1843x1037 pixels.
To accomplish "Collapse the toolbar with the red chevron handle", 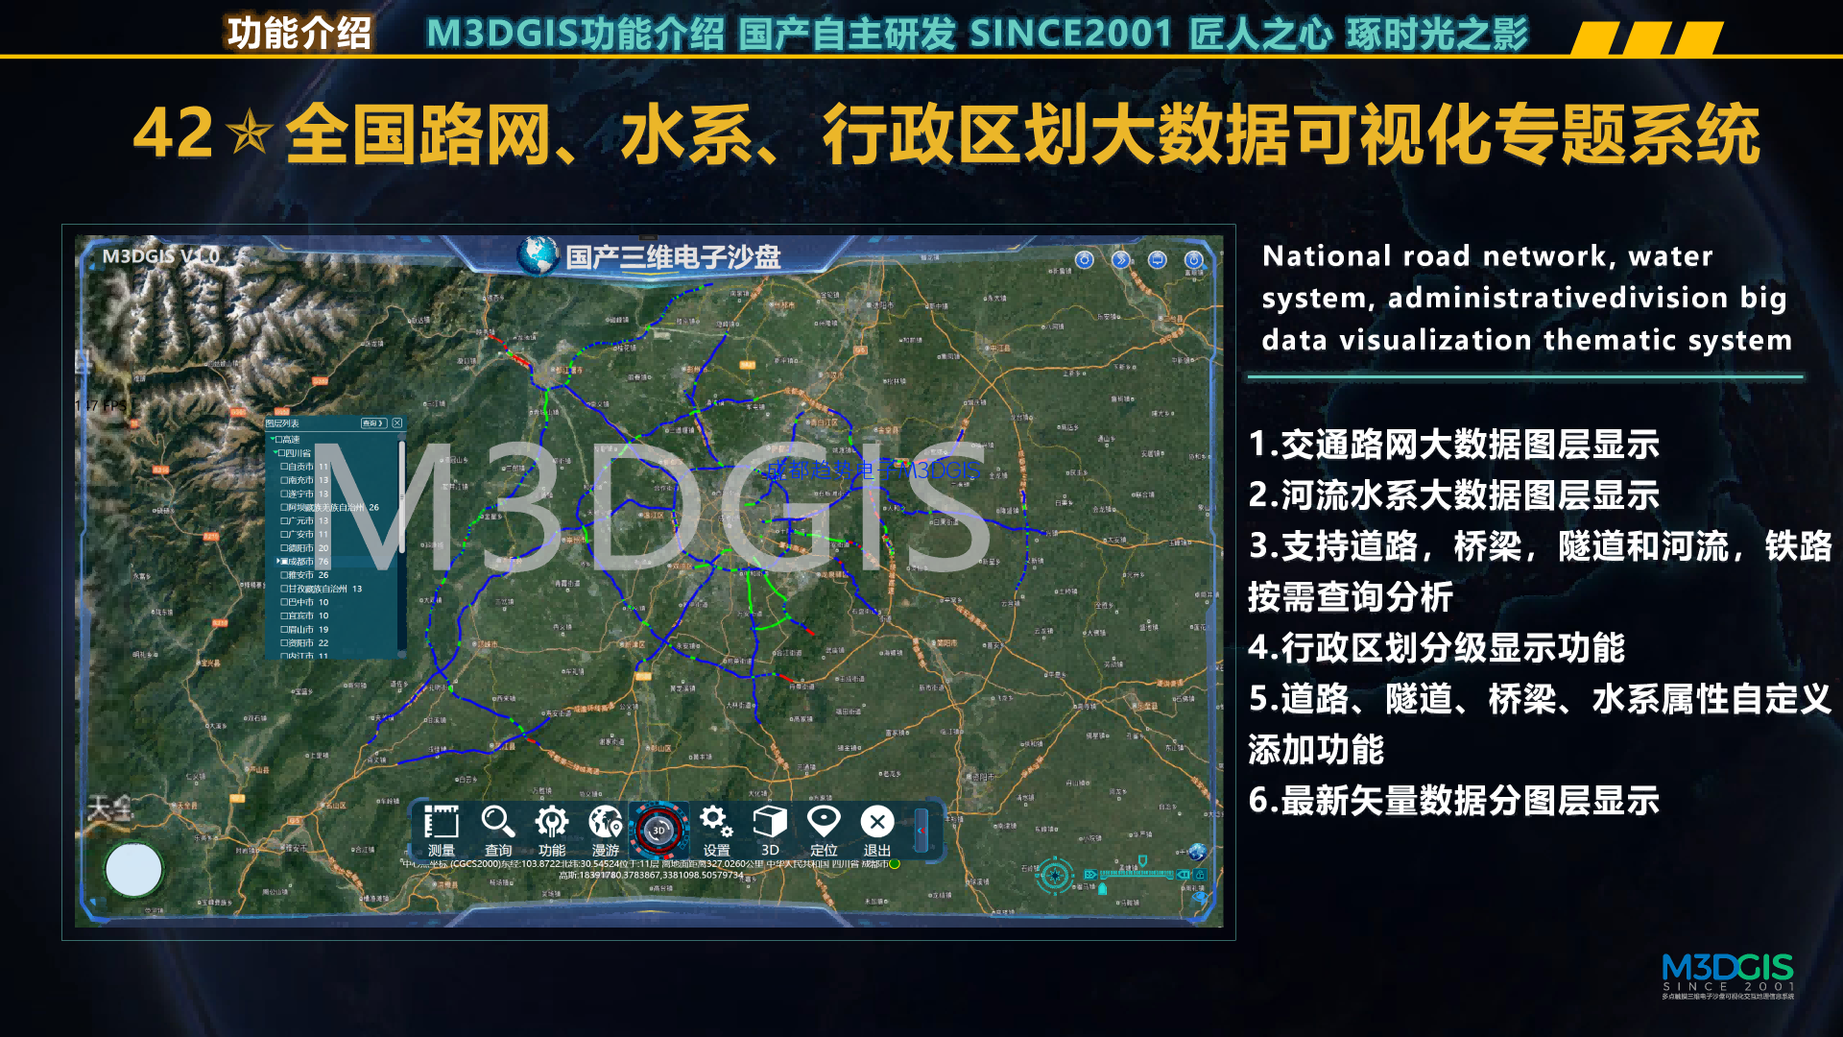I will point(921,831).
